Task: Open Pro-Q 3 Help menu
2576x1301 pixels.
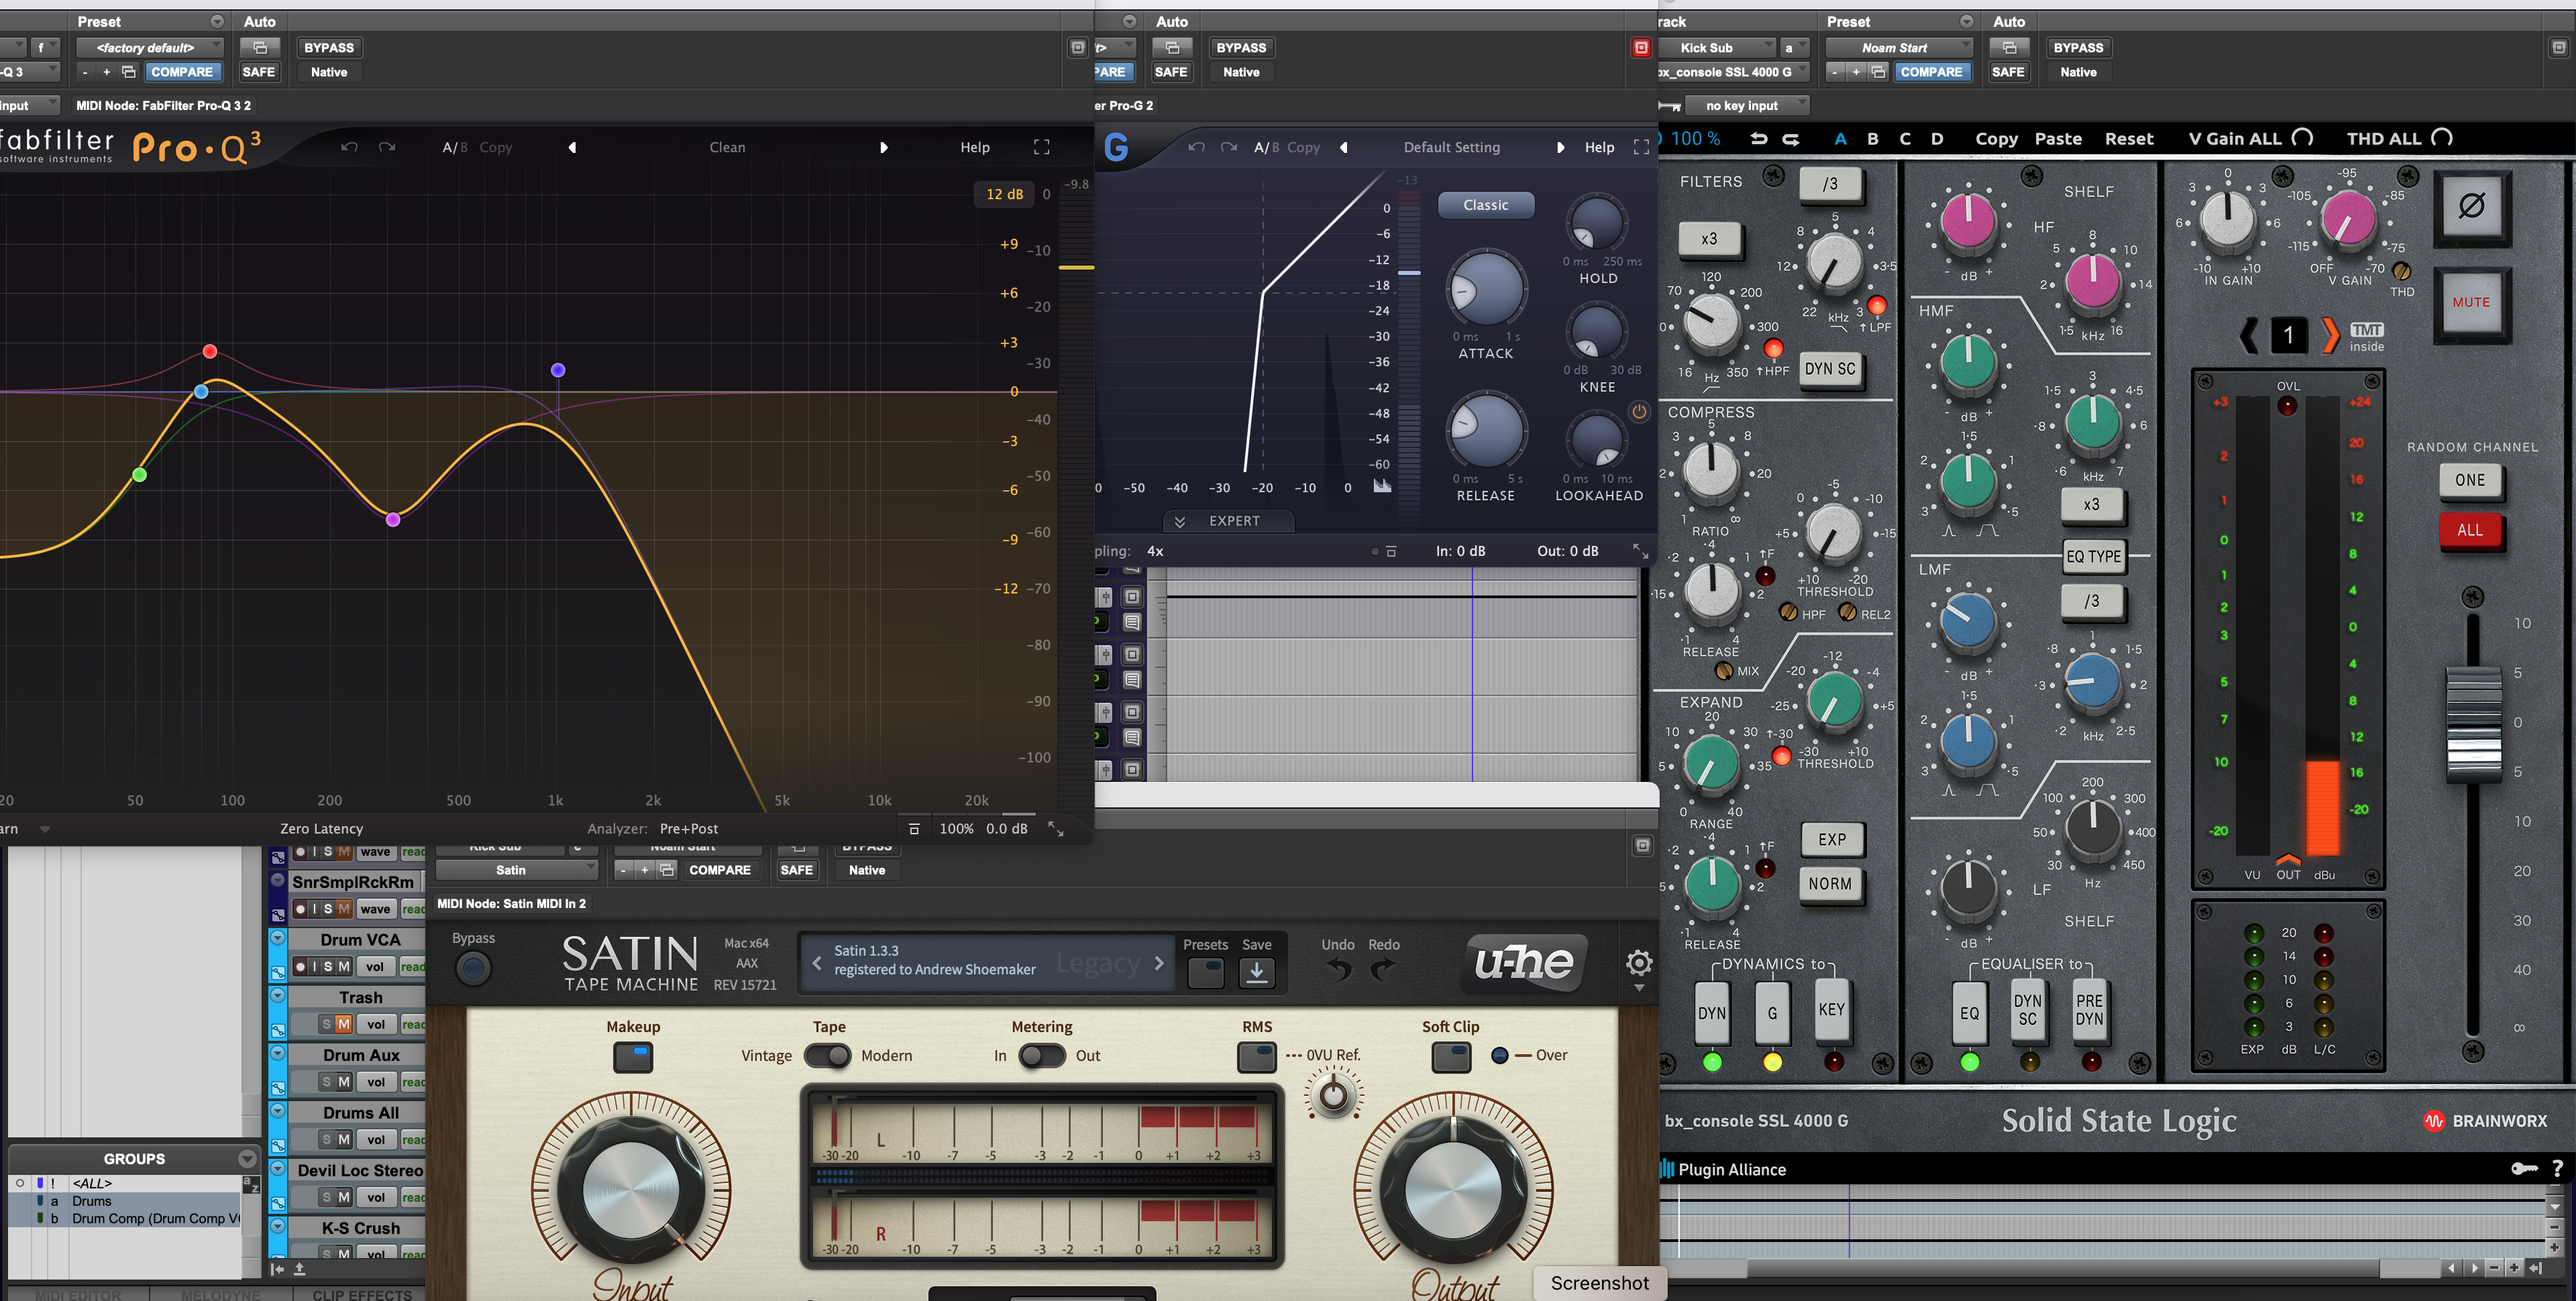Action: point(975,147)
